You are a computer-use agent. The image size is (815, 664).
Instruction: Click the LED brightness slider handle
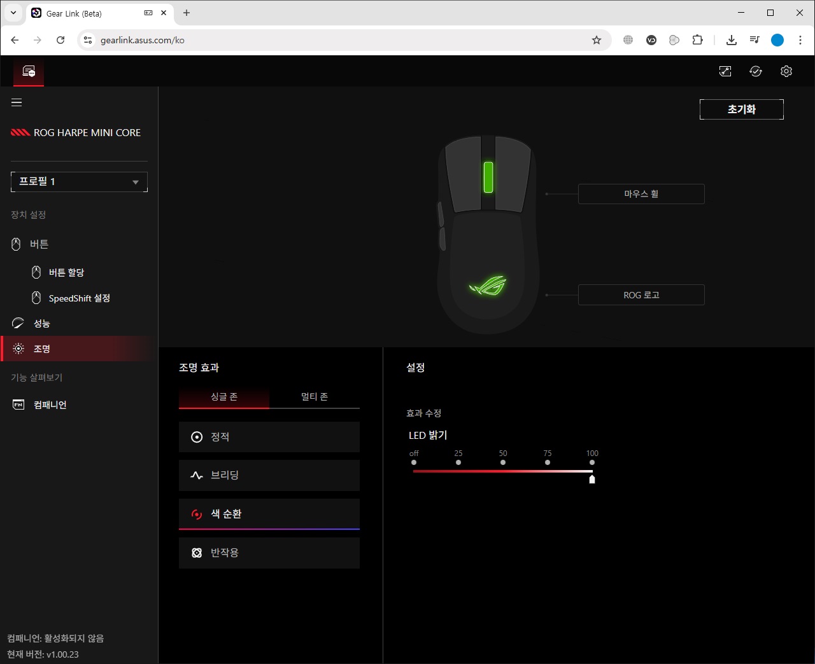[x=592, y=479]
